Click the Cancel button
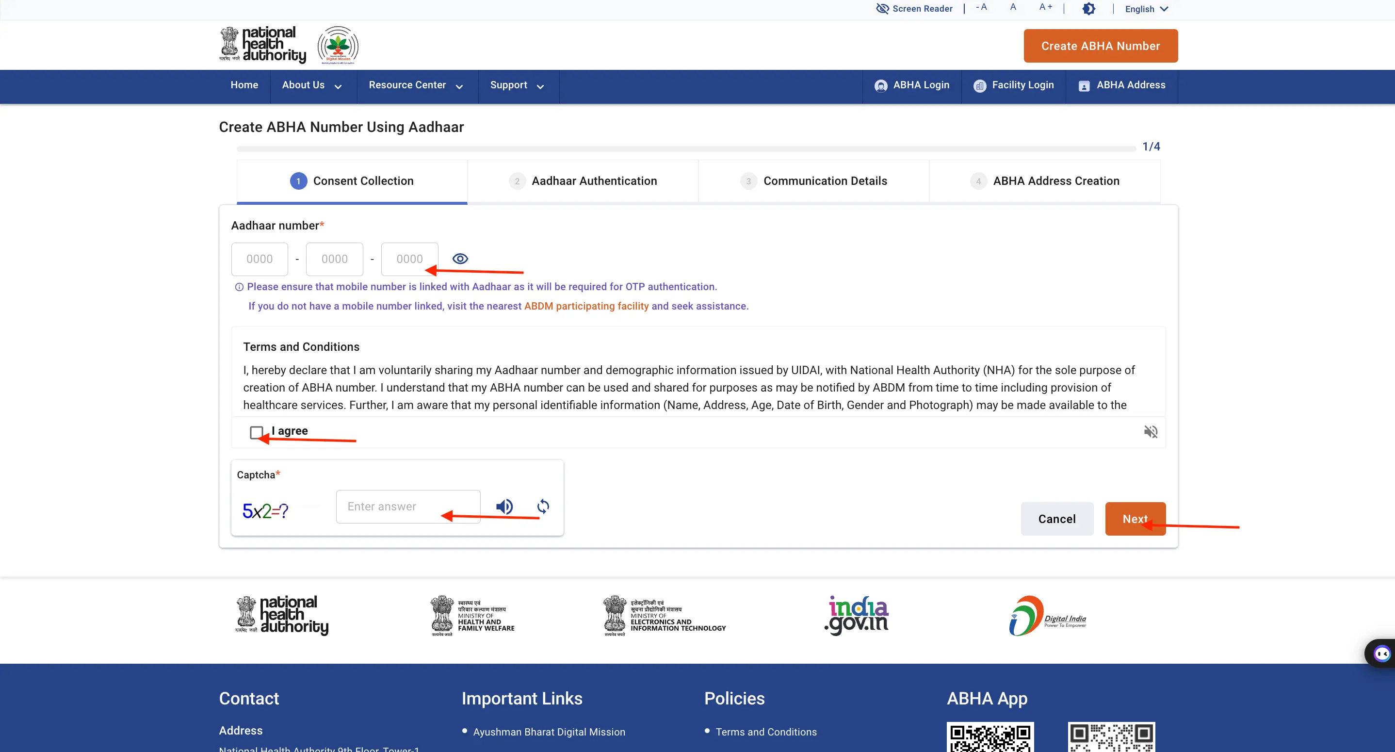The image size is (1395, 752). tap(1056, 519)
